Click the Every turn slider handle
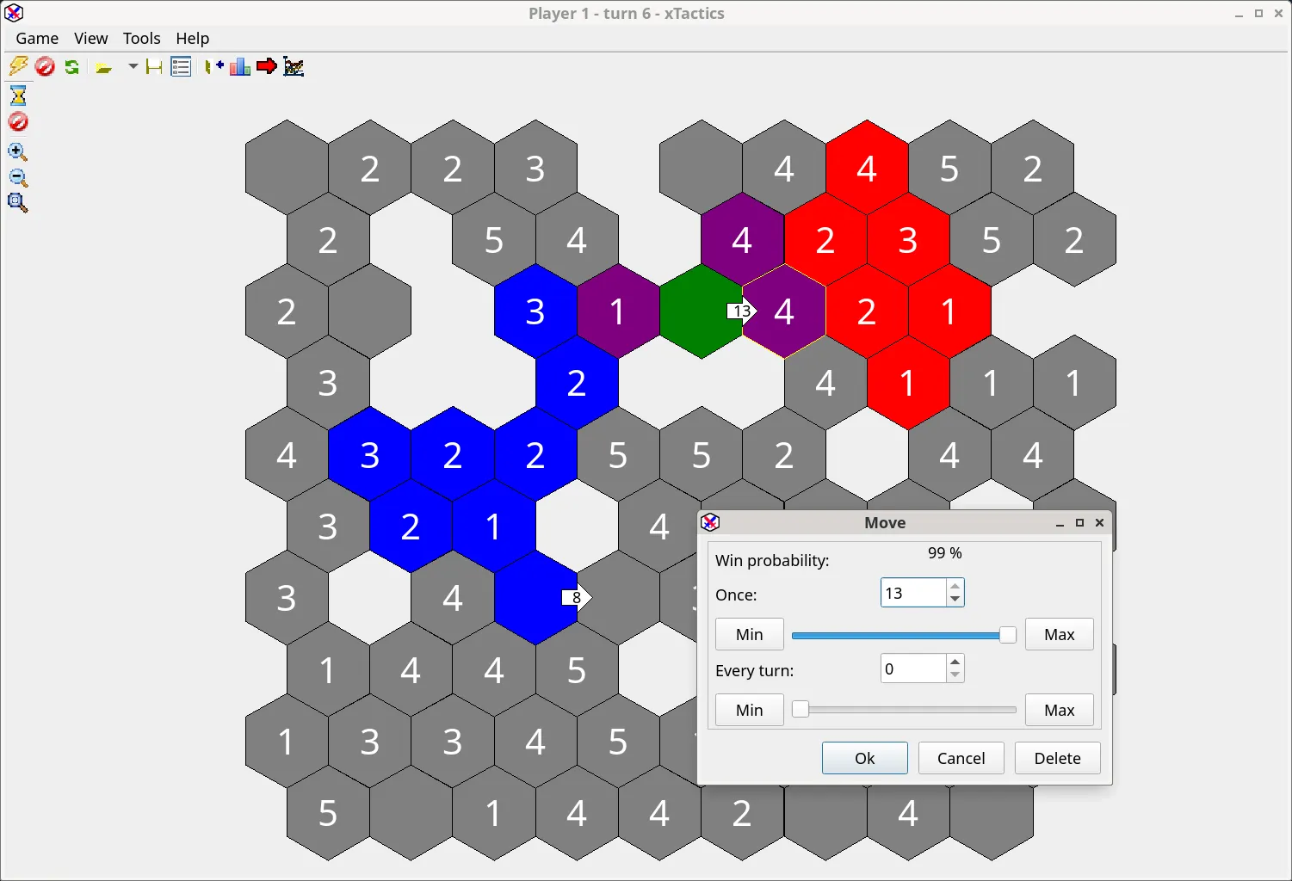The width and height of the screenshot is (1292, 881). [x=801, y=710]
